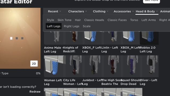This screenshot has width=170, height=96.
Task: Pick the Woman Left Leg thumbnail
Action: [53, 66]
